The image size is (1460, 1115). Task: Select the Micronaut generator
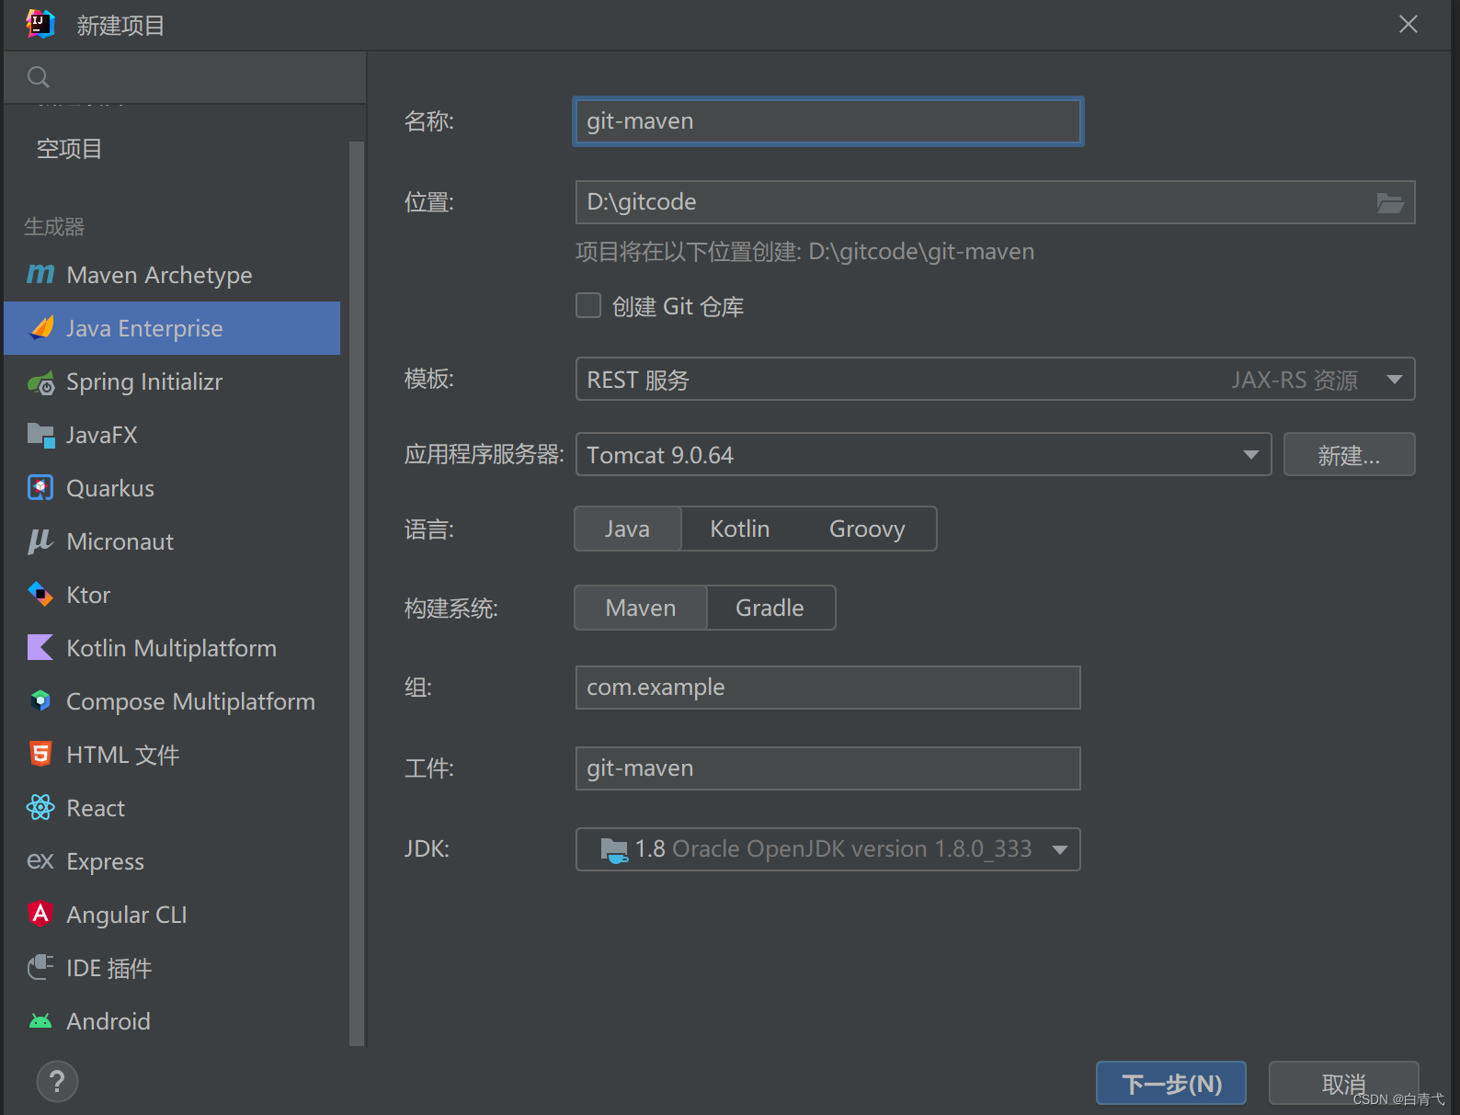(172, 541)
